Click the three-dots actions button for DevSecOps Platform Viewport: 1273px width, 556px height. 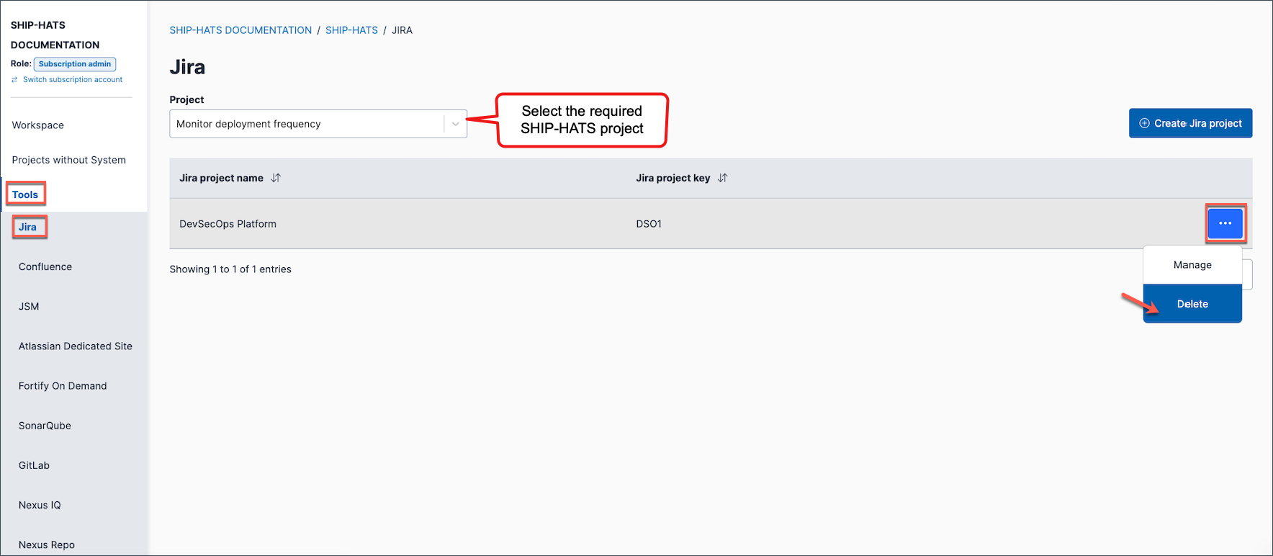click(1225, 223)
